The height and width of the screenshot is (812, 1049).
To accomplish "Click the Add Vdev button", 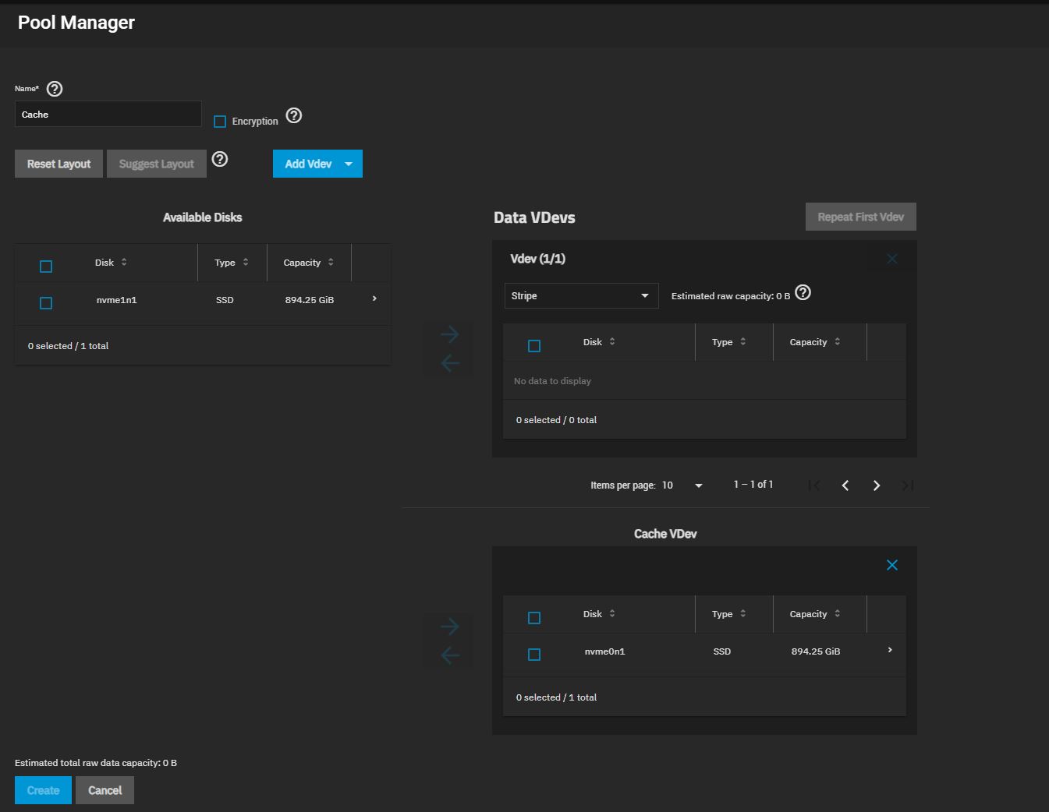I will 308,164.
